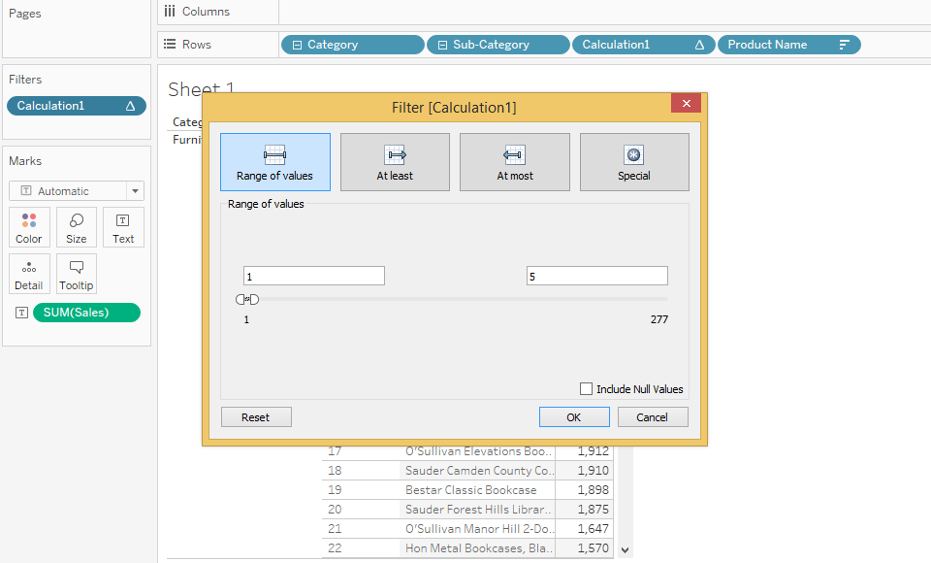Select the Special filter option
This screenshot has width=931, height=563.
634,162
